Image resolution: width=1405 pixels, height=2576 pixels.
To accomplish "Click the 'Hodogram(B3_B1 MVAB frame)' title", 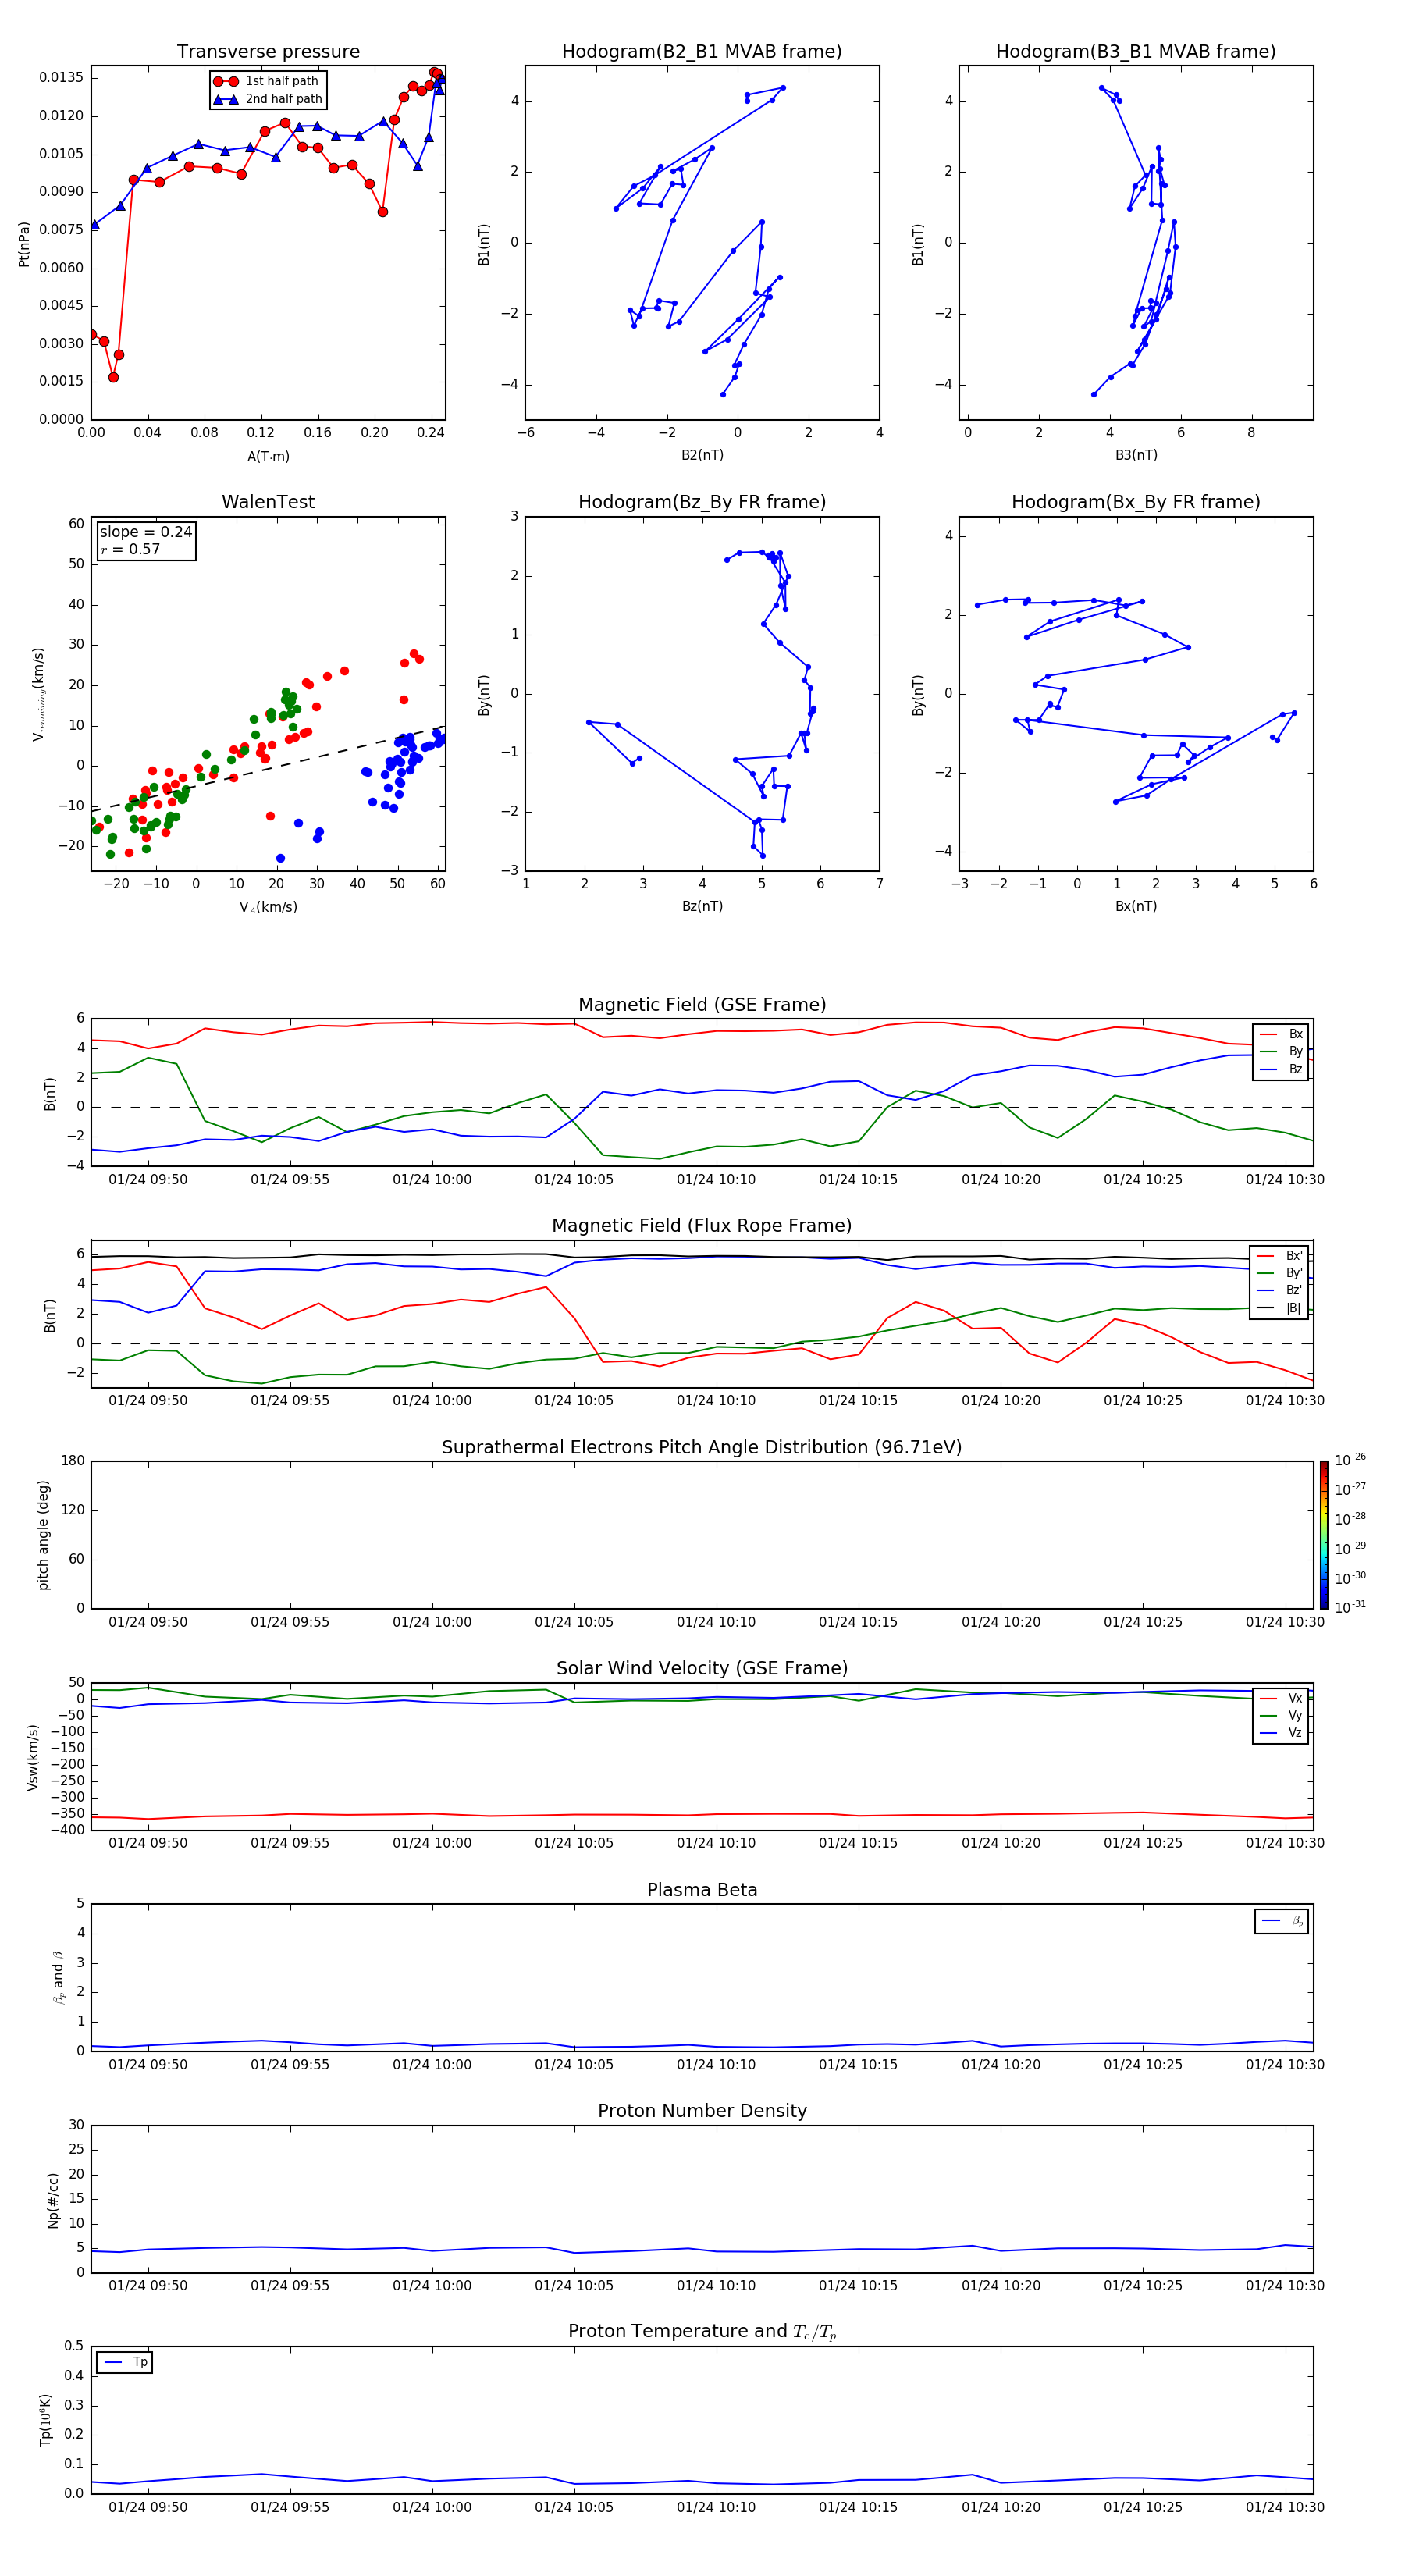I will click(1136, 52).
